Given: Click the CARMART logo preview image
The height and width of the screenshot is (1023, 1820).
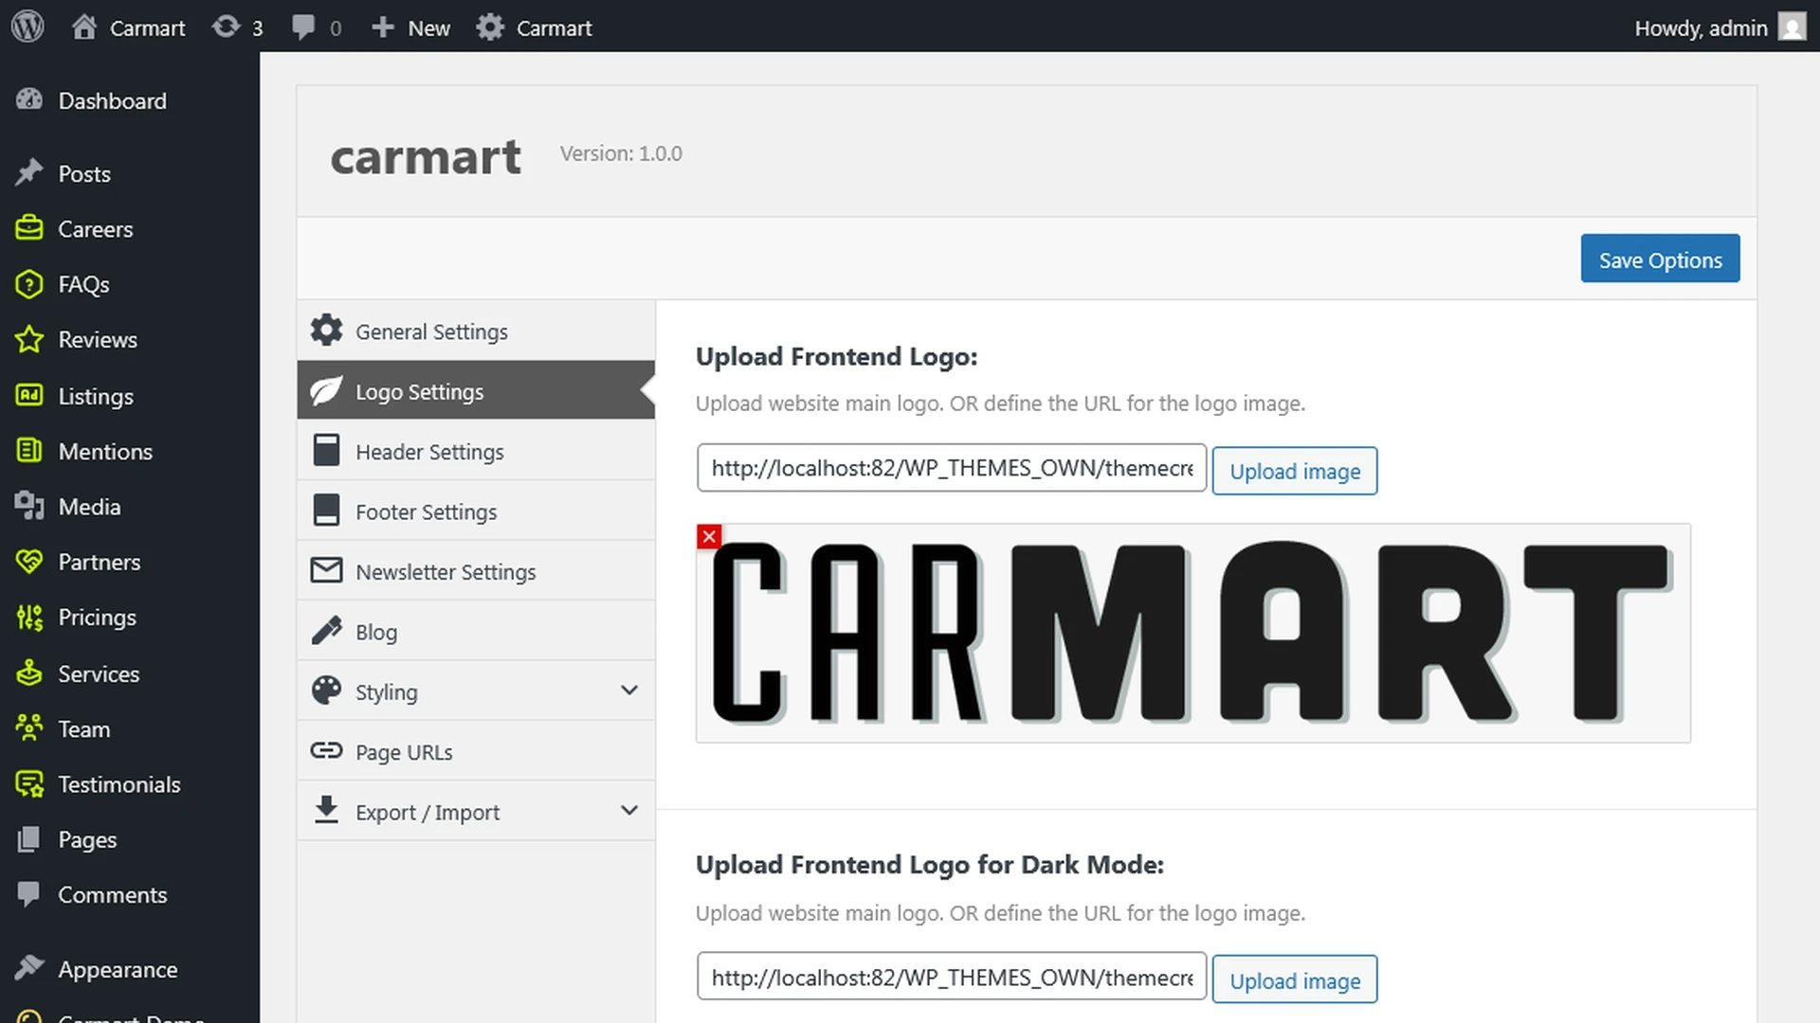Looking at the screenshot, I should (1192, 633).
